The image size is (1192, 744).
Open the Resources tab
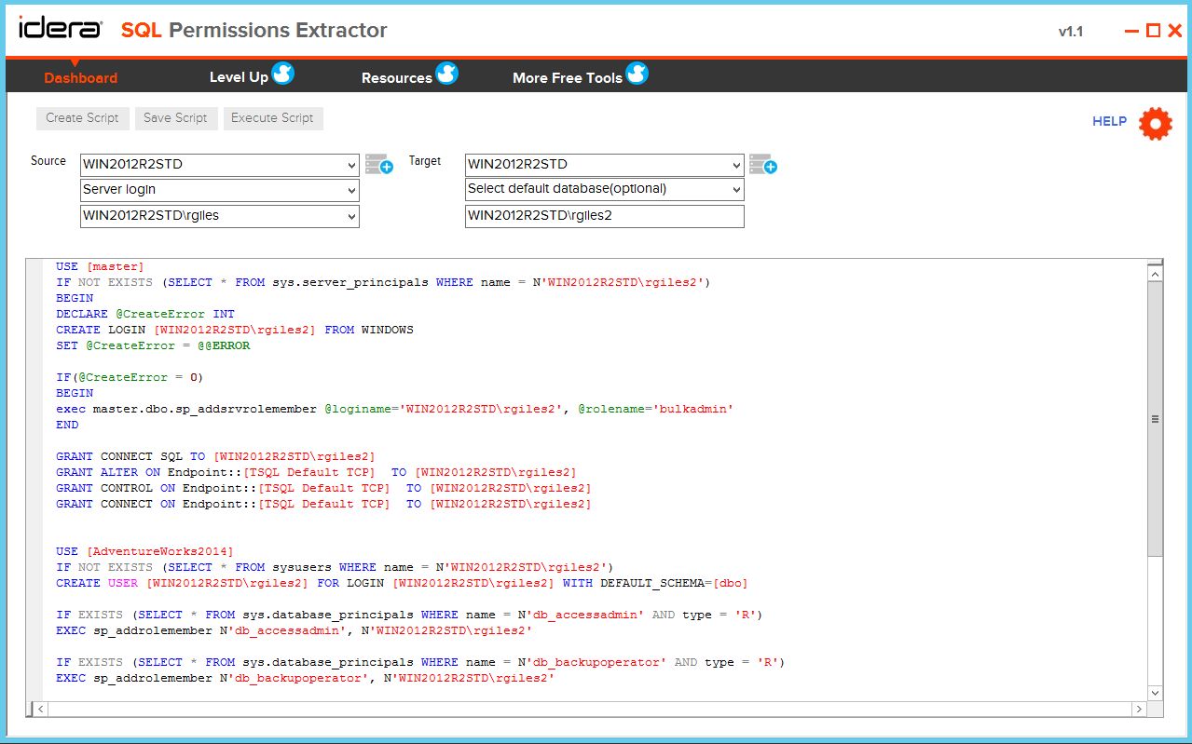coord(397,78)
